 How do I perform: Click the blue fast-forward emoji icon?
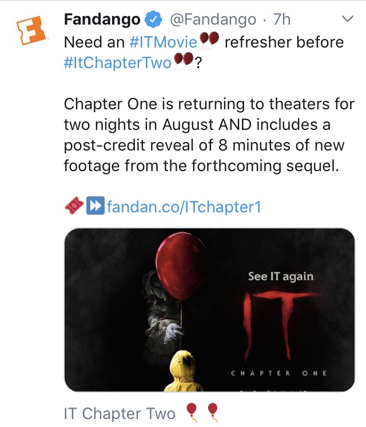96,205
